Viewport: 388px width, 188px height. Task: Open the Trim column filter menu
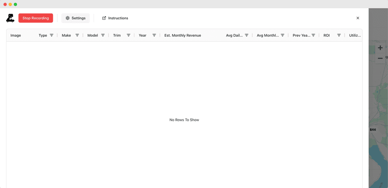(x=128, y=35)
